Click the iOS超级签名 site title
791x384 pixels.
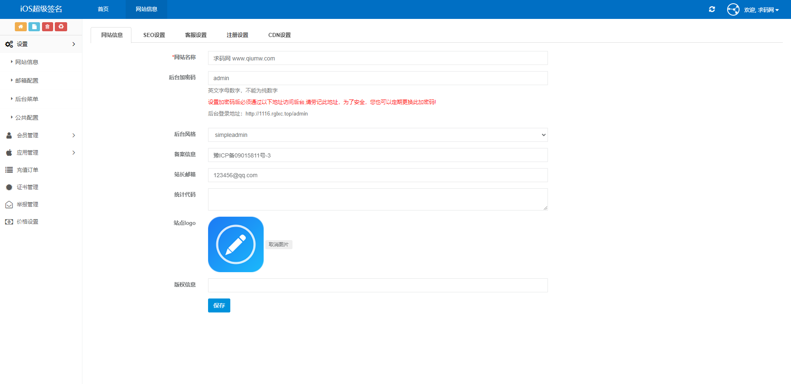pyautogui.click(x=41, y=9)
